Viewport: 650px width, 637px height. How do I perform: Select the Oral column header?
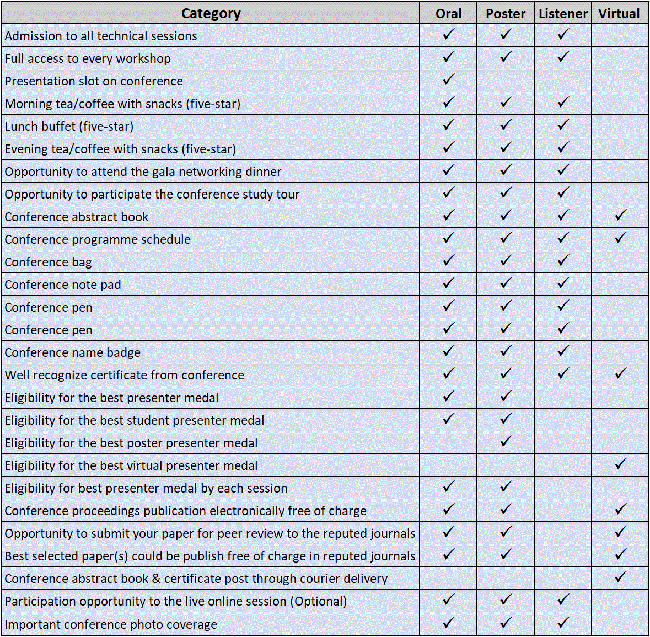click(x=448, y=13)
